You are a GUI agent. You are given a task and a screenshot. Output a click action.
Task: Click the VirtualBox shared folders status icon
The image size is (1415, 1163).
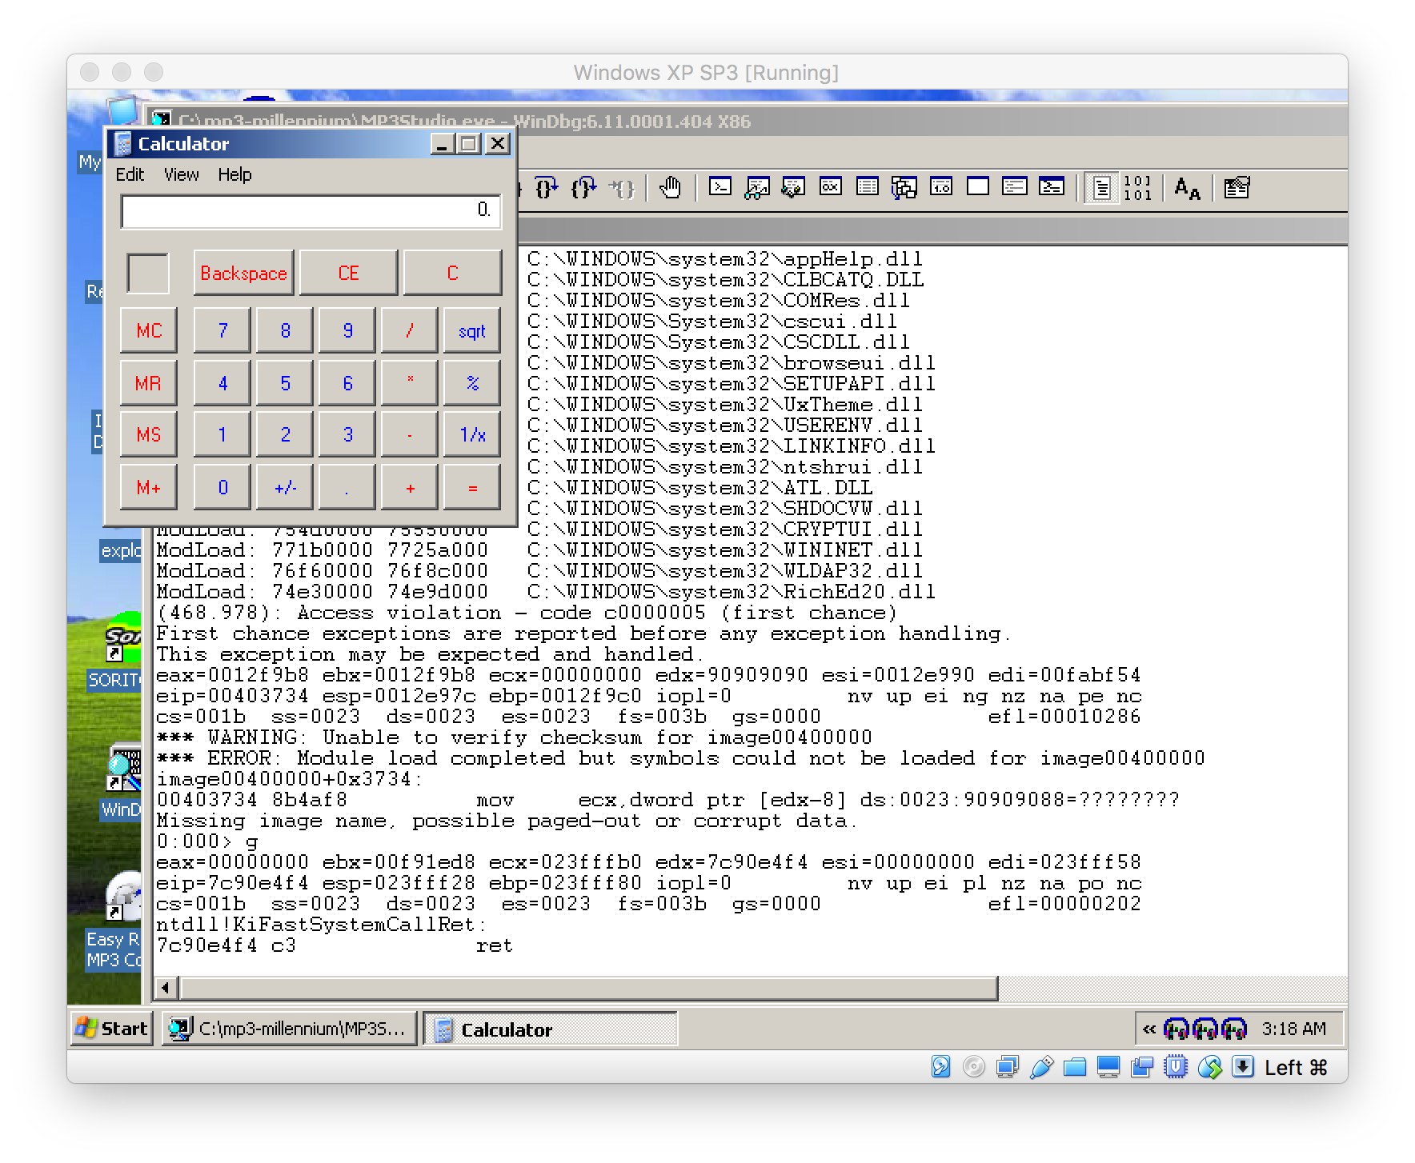pos(1075,1067)
